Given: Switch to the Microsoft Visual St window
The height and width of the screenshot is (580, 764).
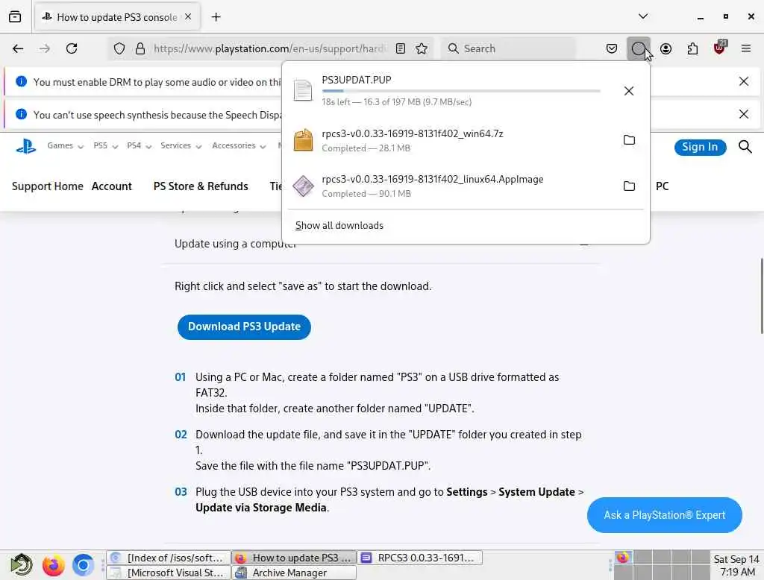Looking at the screenshot, I should pyautogui.click(x=169, y=573).
